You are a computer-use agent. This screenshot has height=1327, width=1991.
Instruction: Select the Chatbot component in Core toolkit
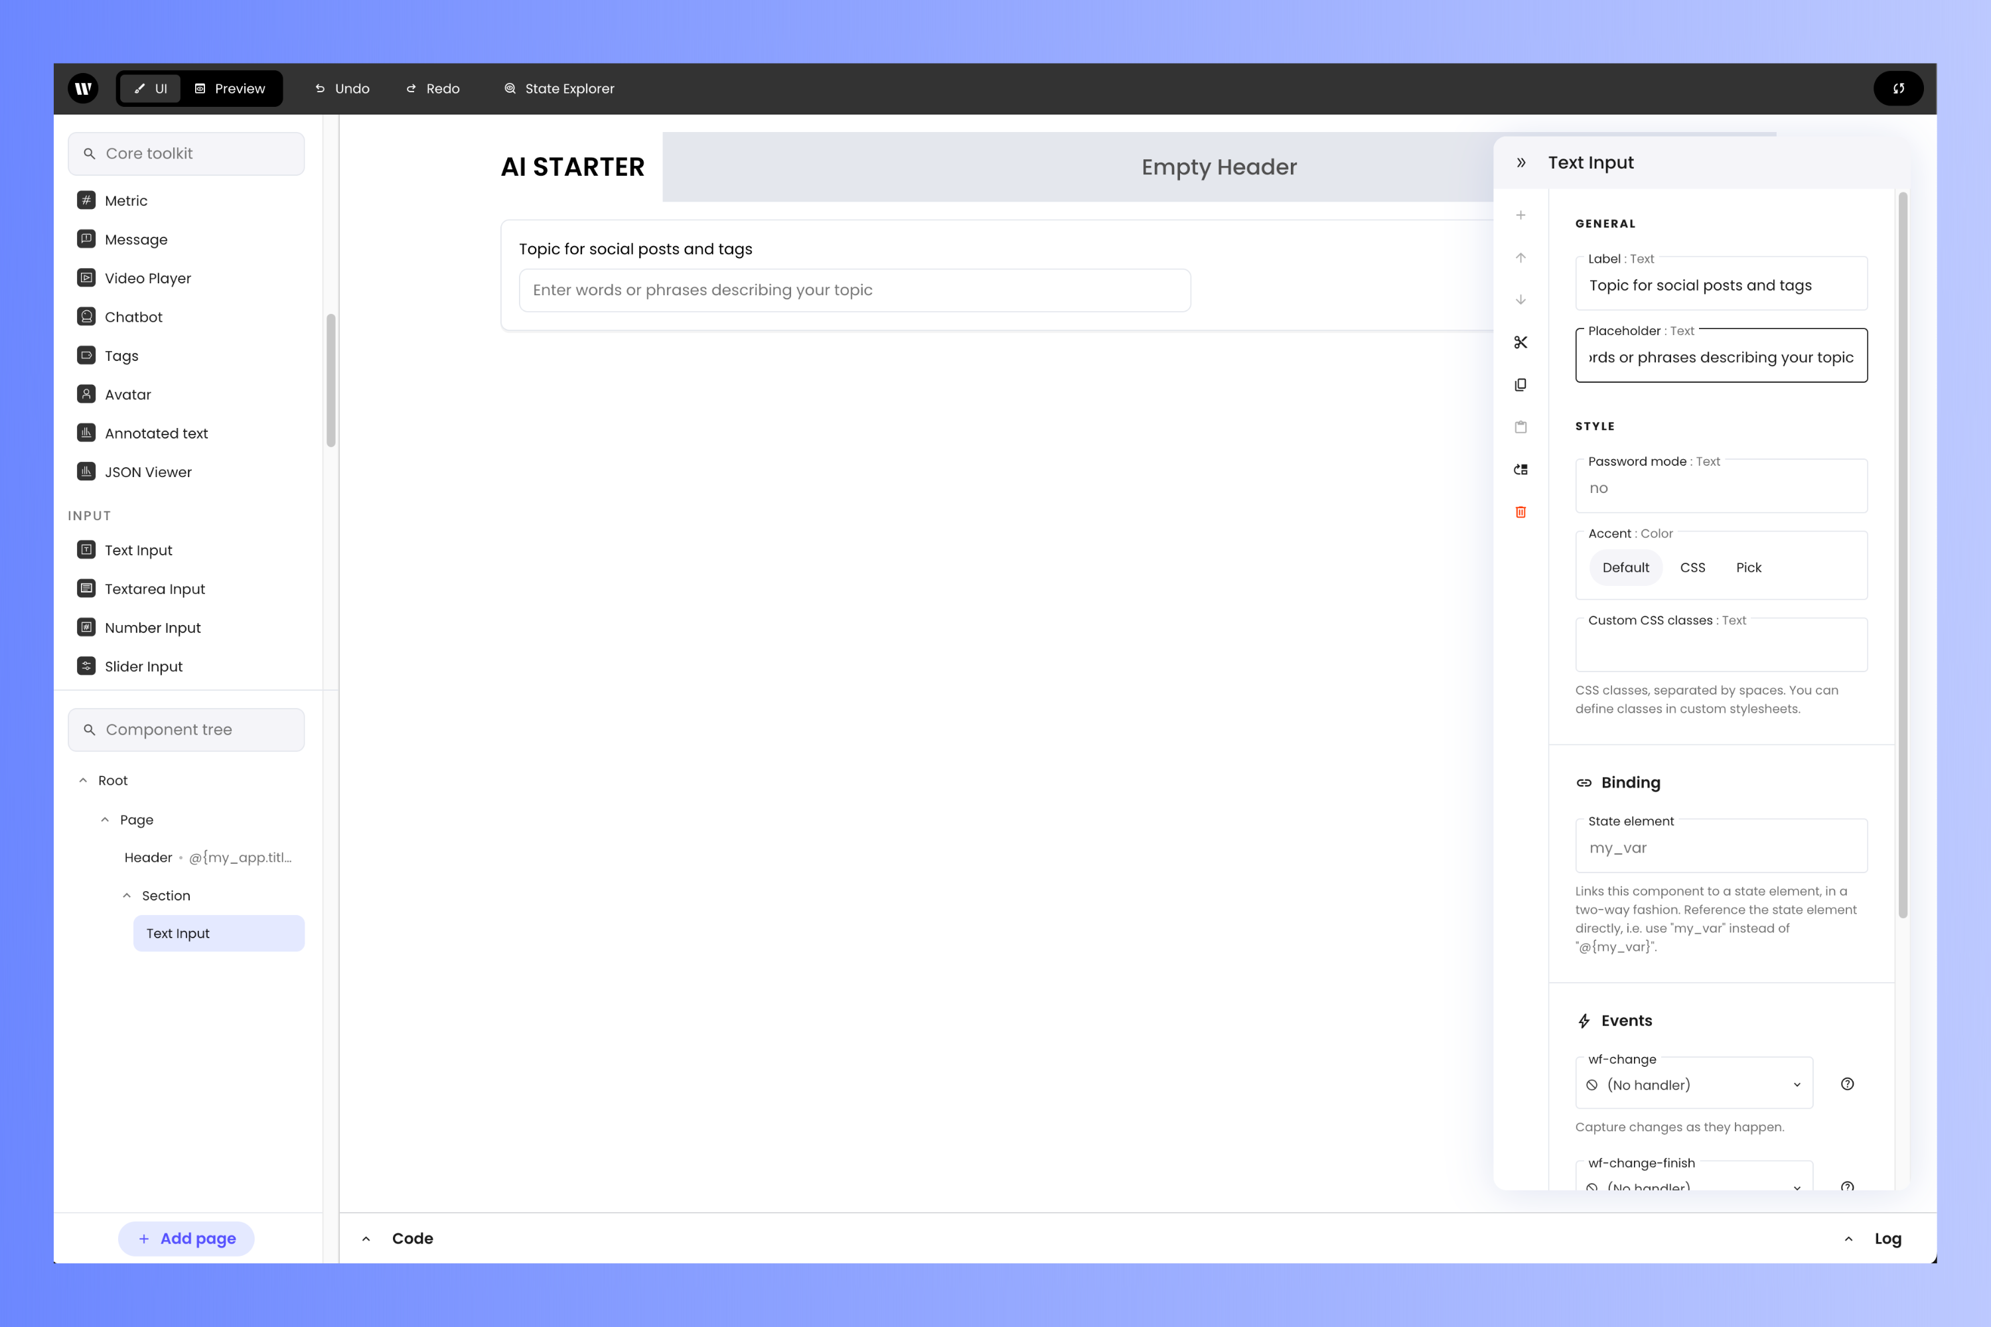pyautogui.click(x=133, y=316)
